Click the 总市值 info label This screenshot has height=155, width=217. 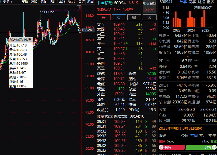pos(165,102)
